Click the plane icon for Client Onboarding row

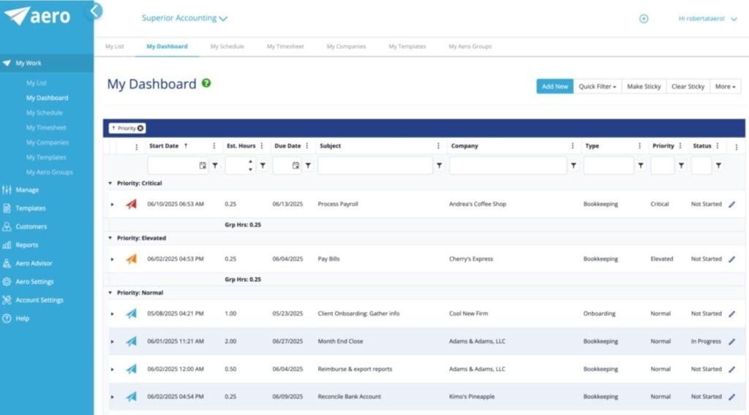click(132, 314)
